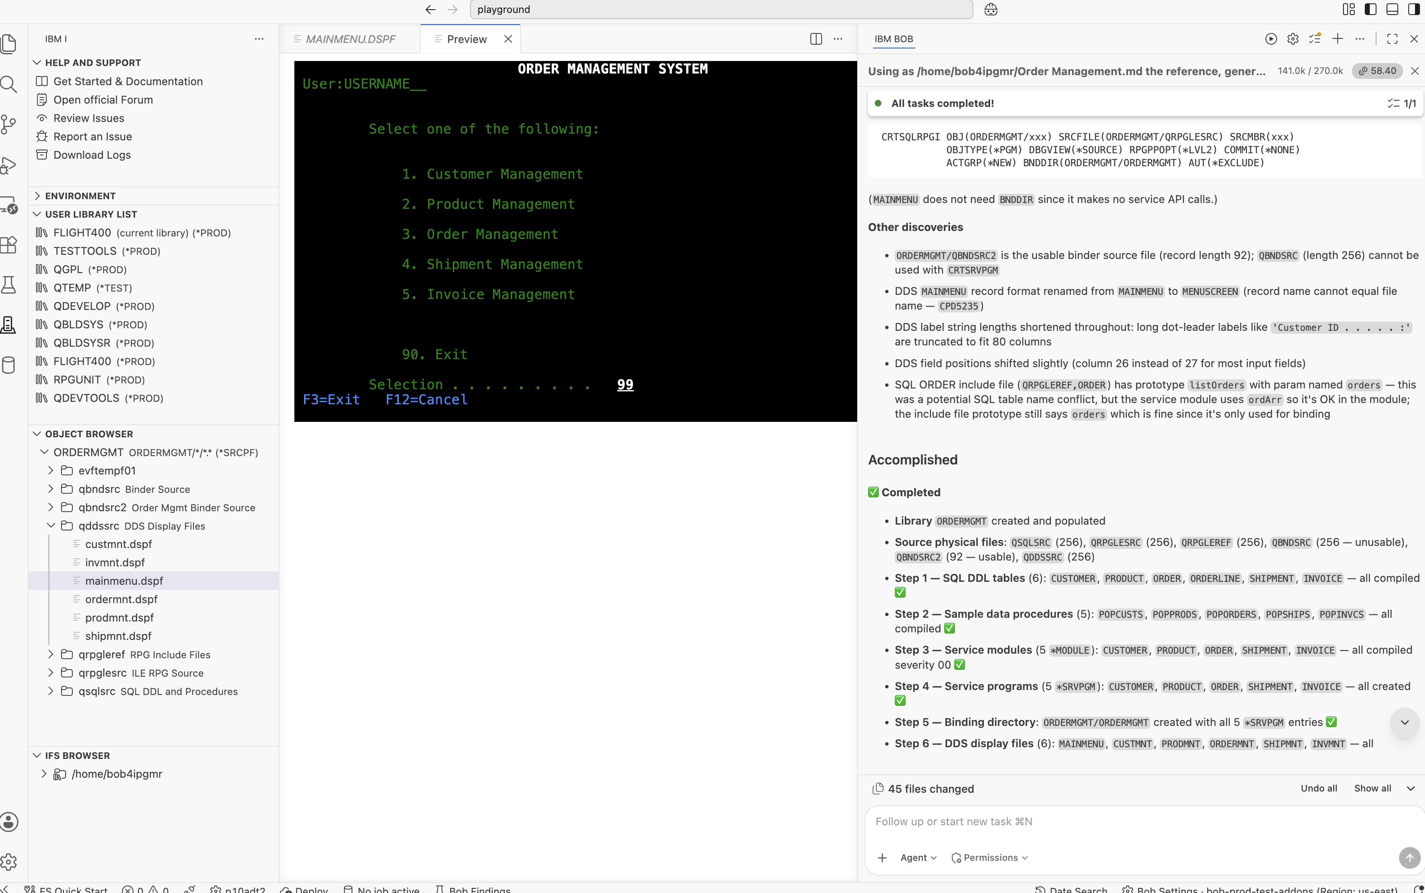1425x893 pixels.
Task: Expand the 1/1 task checklist
Action: (1401, 103)
